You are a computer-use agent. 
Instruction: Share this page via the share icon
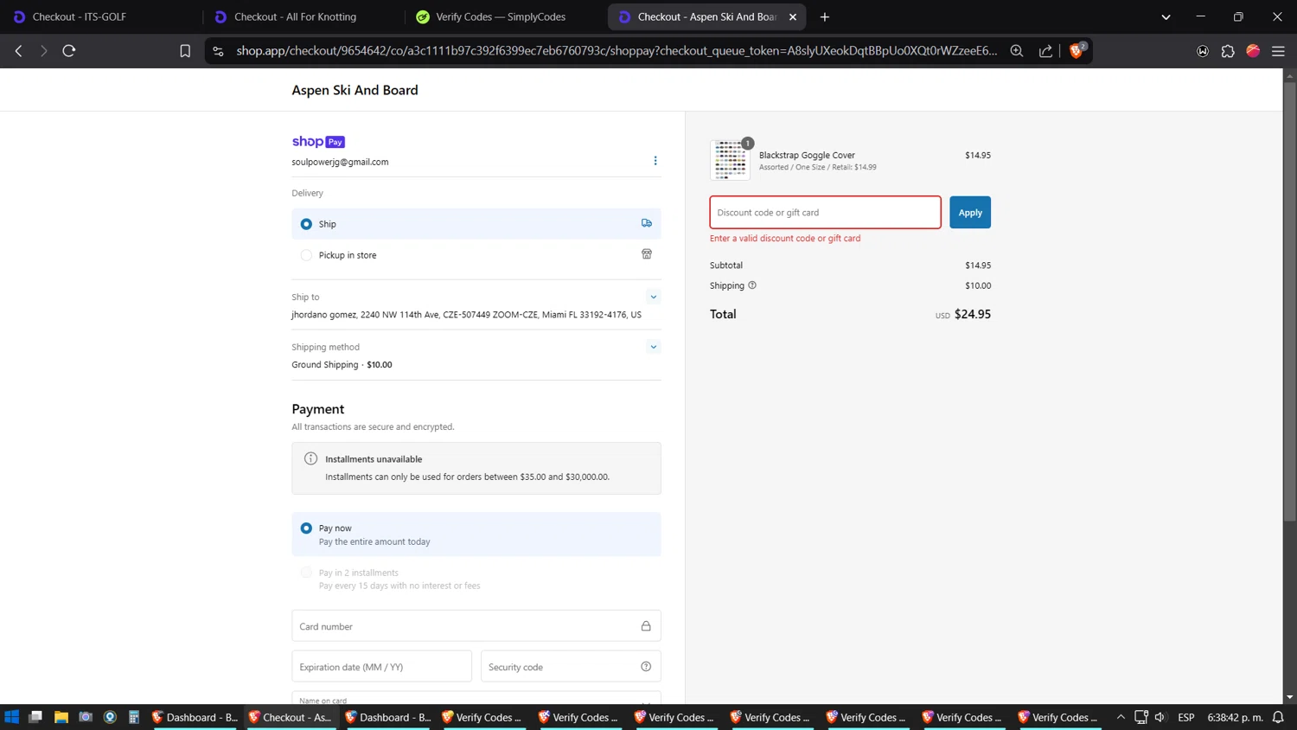tap(1045, 51)
